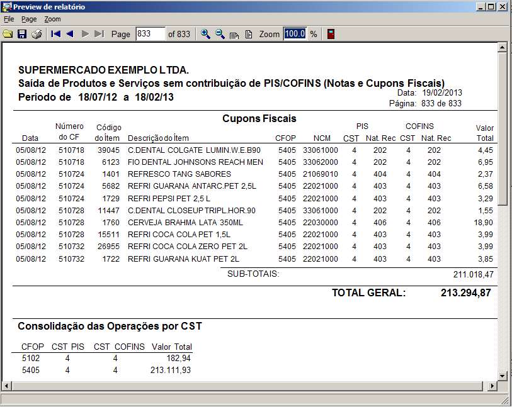512x407 pixels.
Task: Click the Valor Total column header at right
Action: coord(485,133)
